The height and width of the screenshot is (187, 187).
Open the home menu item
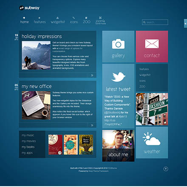click(x=25, y=22)
